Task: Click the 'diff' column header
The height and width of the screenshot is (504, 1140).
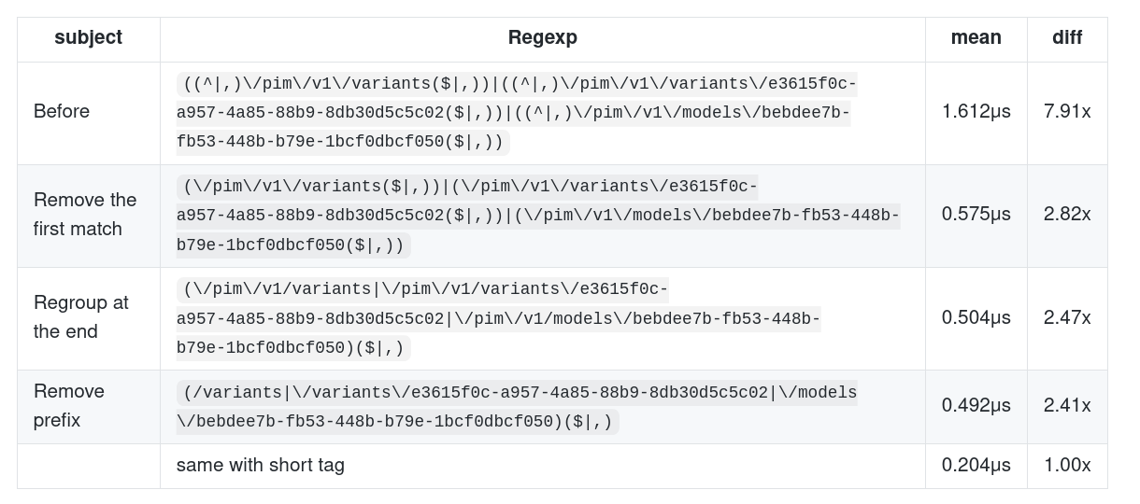Action: [x=1067, y=38]
